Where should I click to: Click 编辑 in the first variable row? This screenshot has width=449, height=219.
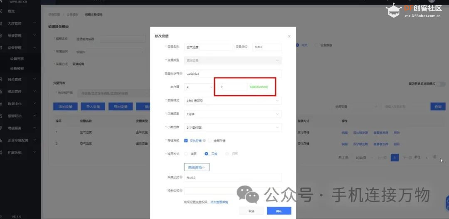345,133
